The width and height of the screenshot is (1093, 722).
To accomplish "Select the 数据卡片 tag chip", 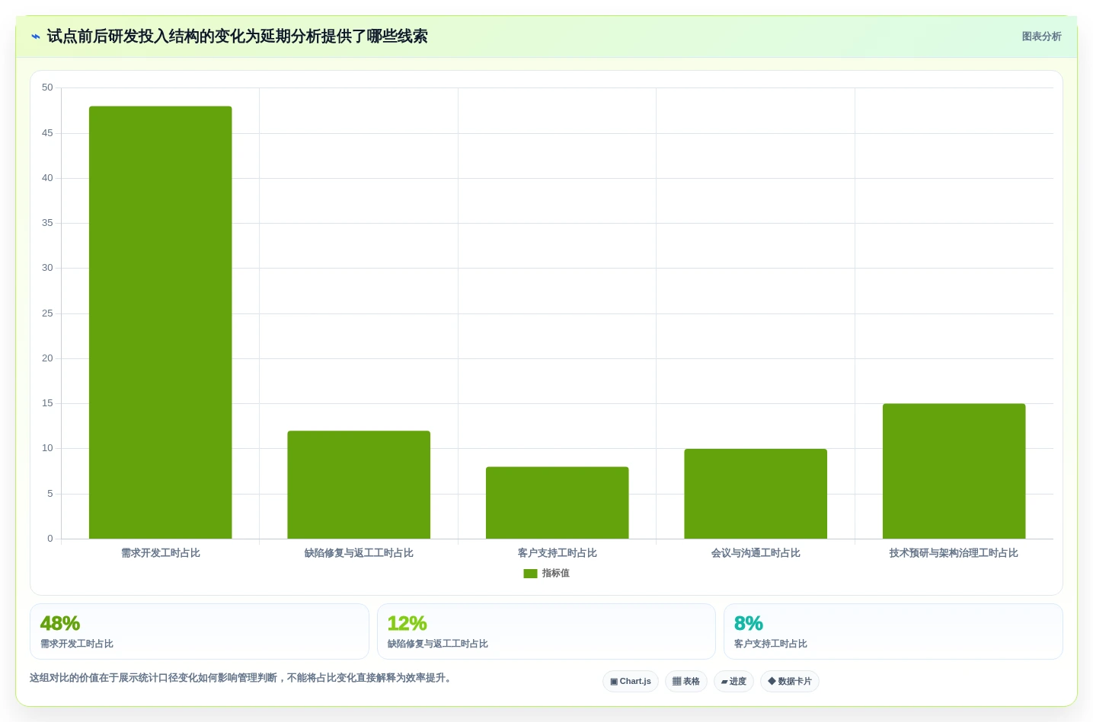I will pyautogui.click(x=790, y=682).
